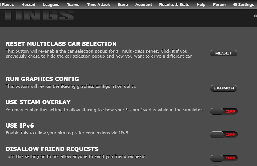
Task: Click the LAUNCH graphics config button
Action: (224, 88)
